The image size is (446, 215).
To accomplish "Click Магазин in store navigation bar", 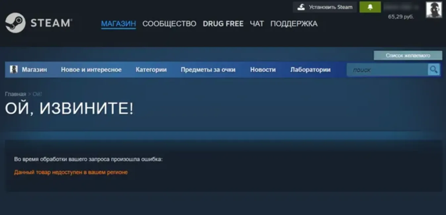I will coord(34,70).
